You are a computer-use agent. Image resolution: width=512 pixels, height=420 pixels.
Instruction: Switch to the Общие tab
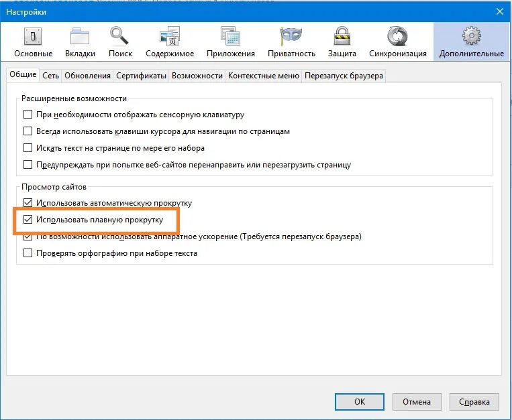tap(23, 74)
